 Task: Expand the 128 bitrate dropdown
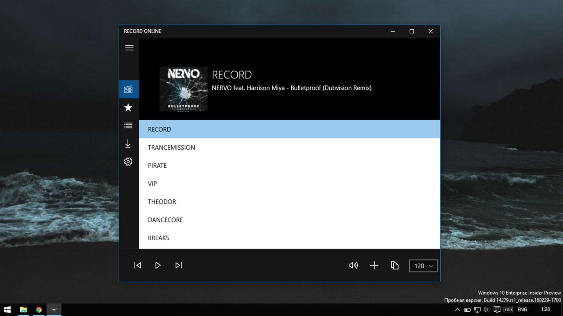[423, 266]
